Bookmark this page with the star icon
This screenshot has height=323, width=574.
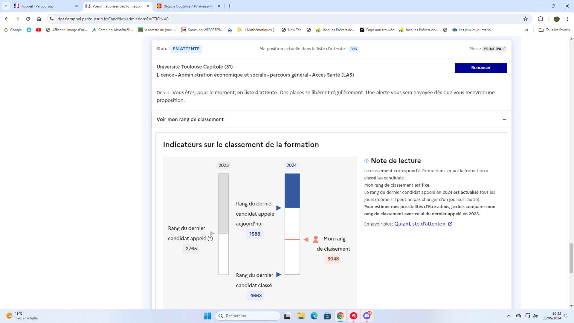(x=526, y=19)
